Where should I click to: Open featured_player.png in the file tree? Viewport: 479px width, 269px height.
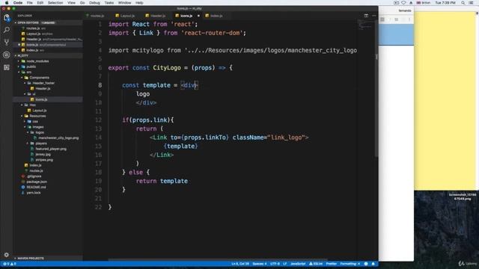pyautogui.click(x=48, y=149)
